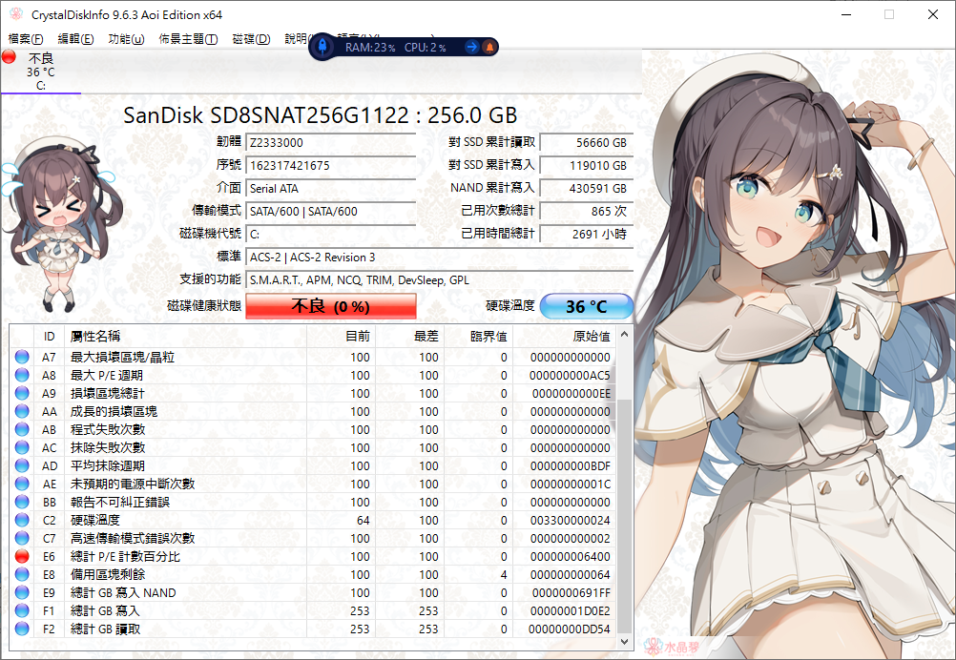Open the 說明 menu
Screen dimensions: 956x660
tap(297, 39)
